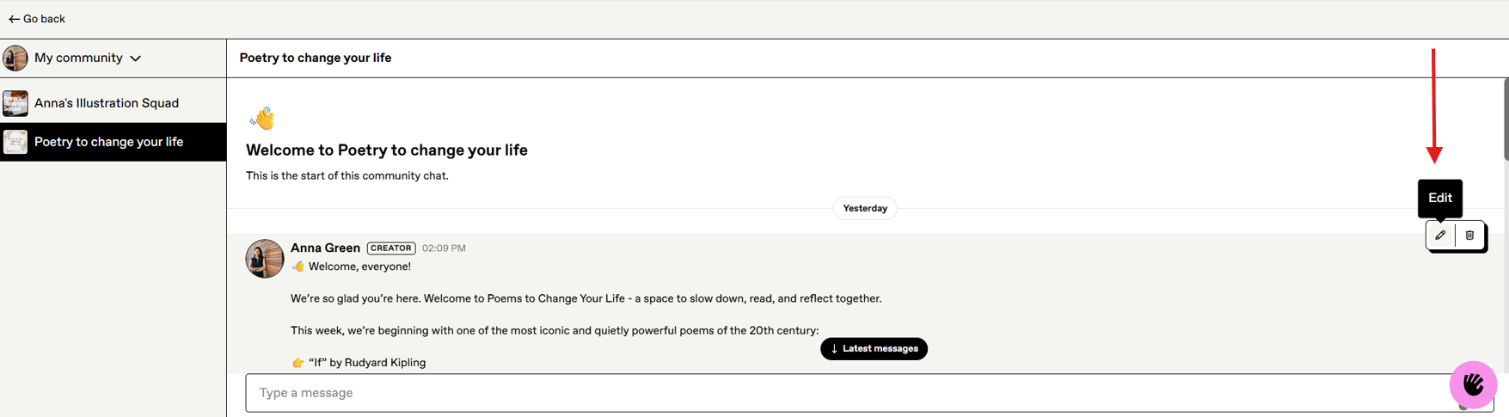1509x417 pixels.
Task: Click the CREATOR badge next to Anna Green
Action: click(391, 248)
